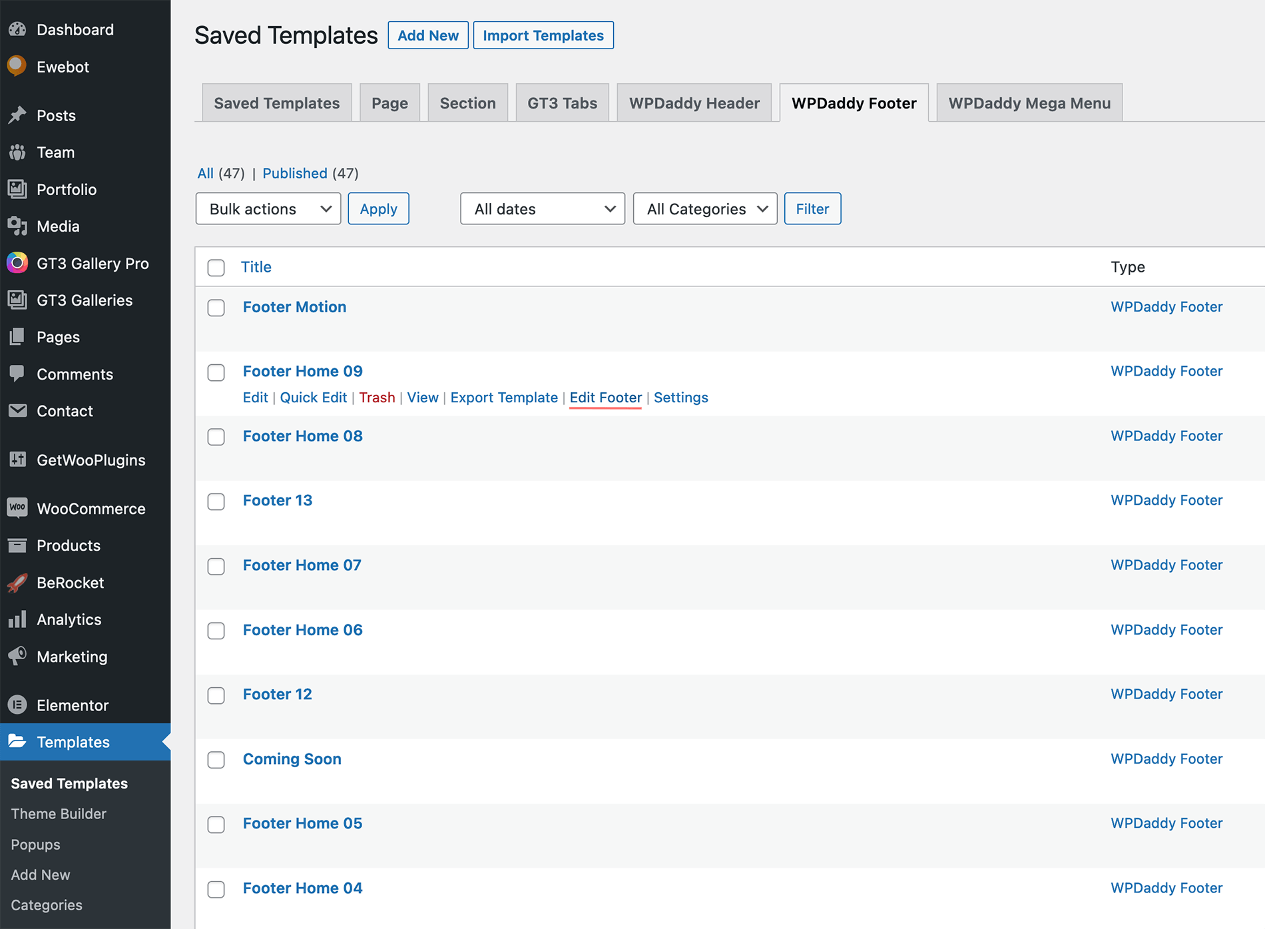Open Popups in the Templates submenu

tap(35, 844)
